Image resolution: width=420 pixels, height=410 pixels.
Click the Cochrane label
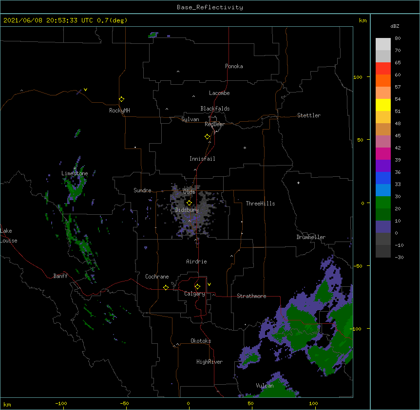157,277
